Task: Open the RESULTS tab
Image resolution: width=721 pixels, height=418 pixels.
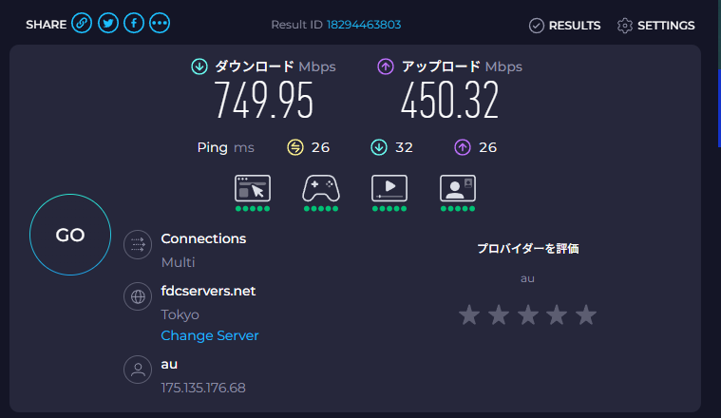Action: pos(564,26)
